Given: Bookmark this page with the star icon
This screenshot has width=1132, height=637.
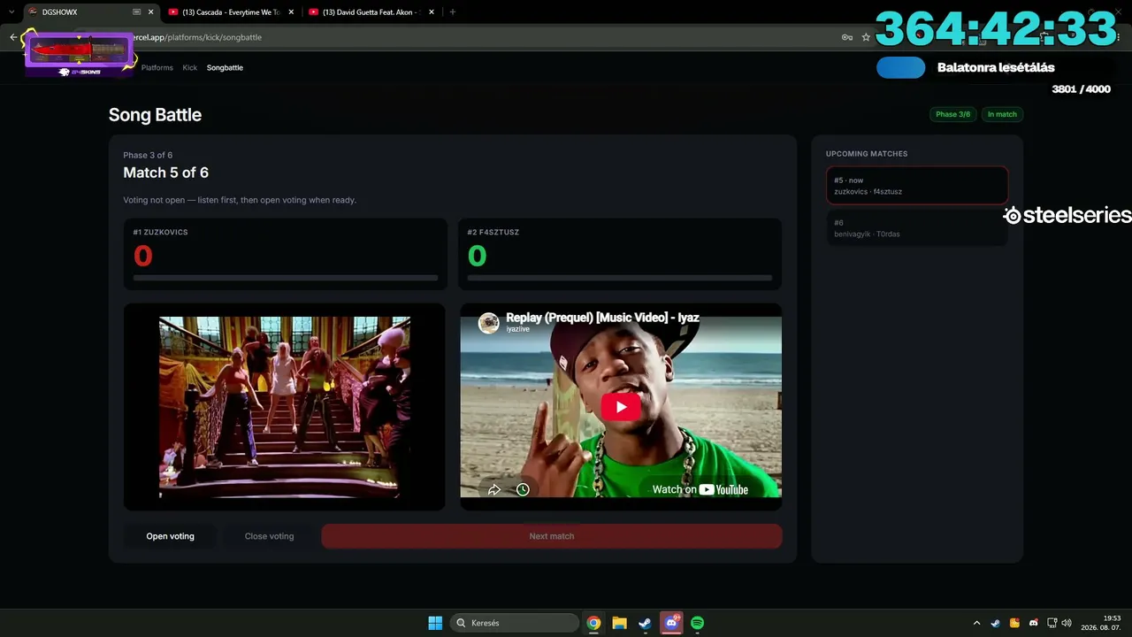Looking at the screenshot, I should coord(866,37).
